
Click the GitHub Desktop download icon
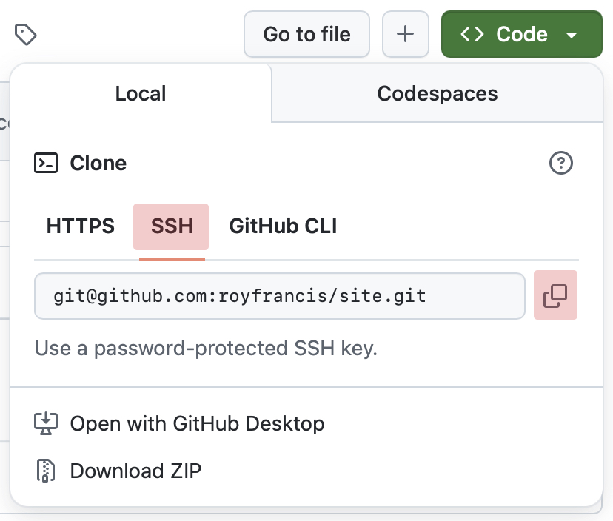pyautogui.click(x=46, y=423)
